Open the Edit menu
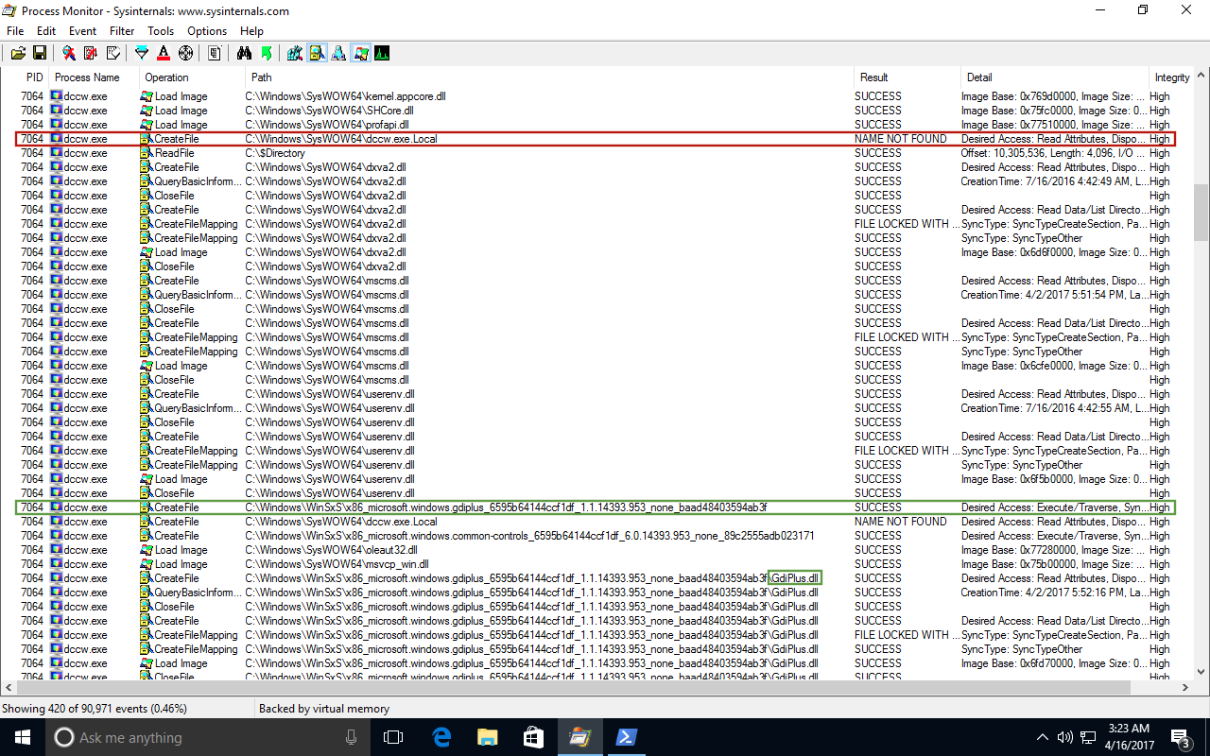 pos(46,31)
